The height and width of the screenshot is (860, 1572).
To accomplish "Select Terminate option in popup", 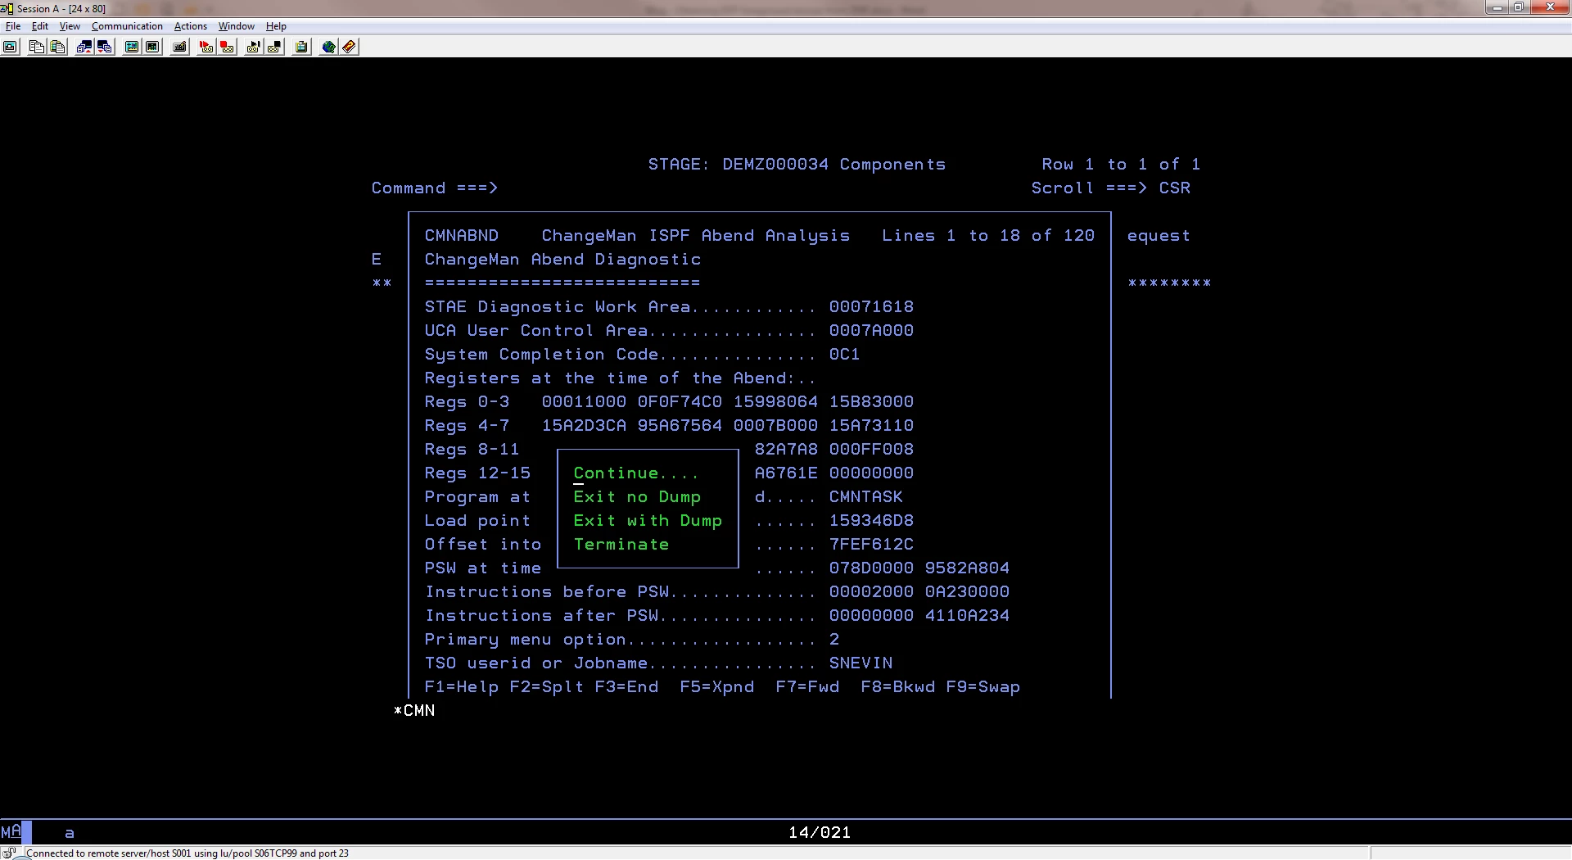I will [621, 544].
